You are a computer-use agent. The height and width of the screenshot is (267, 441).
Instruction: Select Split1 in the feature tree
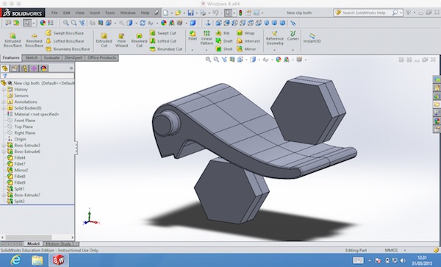click(x=16, y=189)
